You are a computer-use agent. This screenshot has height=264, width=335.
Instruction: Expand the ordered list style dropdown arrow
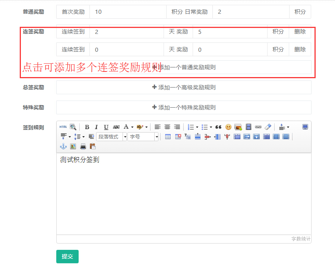(x=197, y=127)
